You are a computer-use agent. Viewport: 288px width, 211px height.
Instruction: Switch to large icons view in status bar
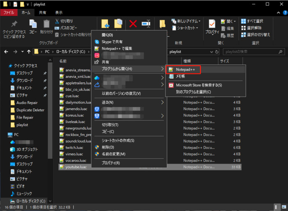click(x=284, y=207)
